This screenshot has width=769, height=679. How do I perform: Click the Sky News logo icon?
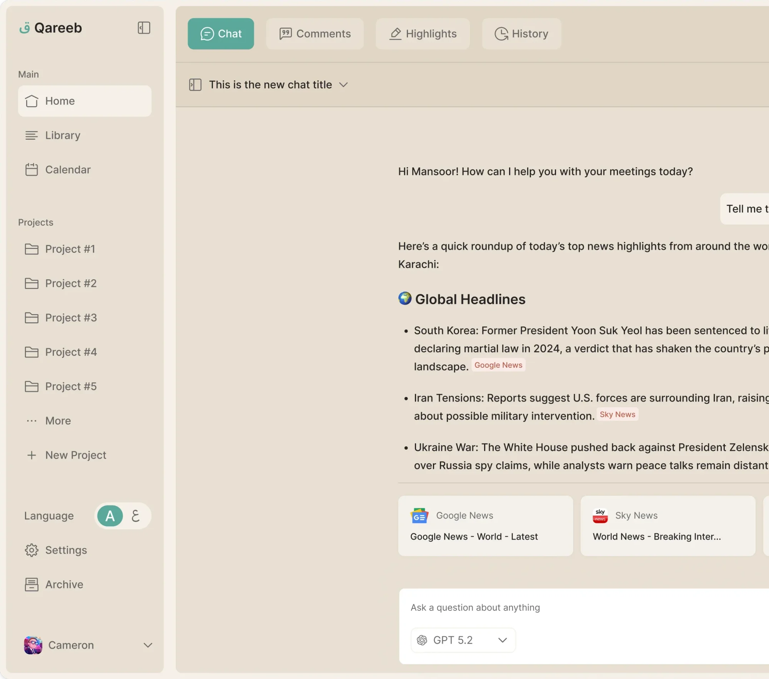tap(600, 516)
